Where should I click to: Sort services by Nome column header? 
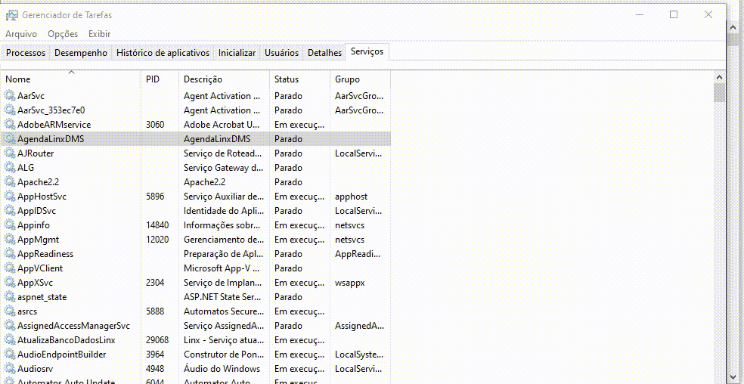pos(71,79)
